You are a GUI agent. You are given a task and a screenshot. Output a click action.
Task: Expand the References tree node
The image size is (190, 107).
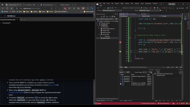pyautogui.click(x=99, y=27)
